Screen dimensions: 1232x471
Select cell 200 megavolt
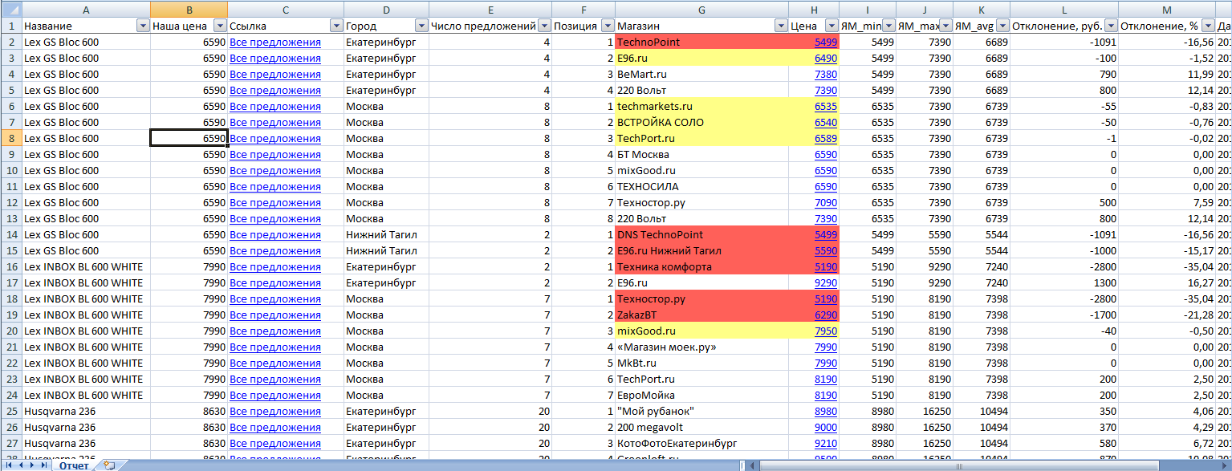pyautogui.click(x=702, y=427)
